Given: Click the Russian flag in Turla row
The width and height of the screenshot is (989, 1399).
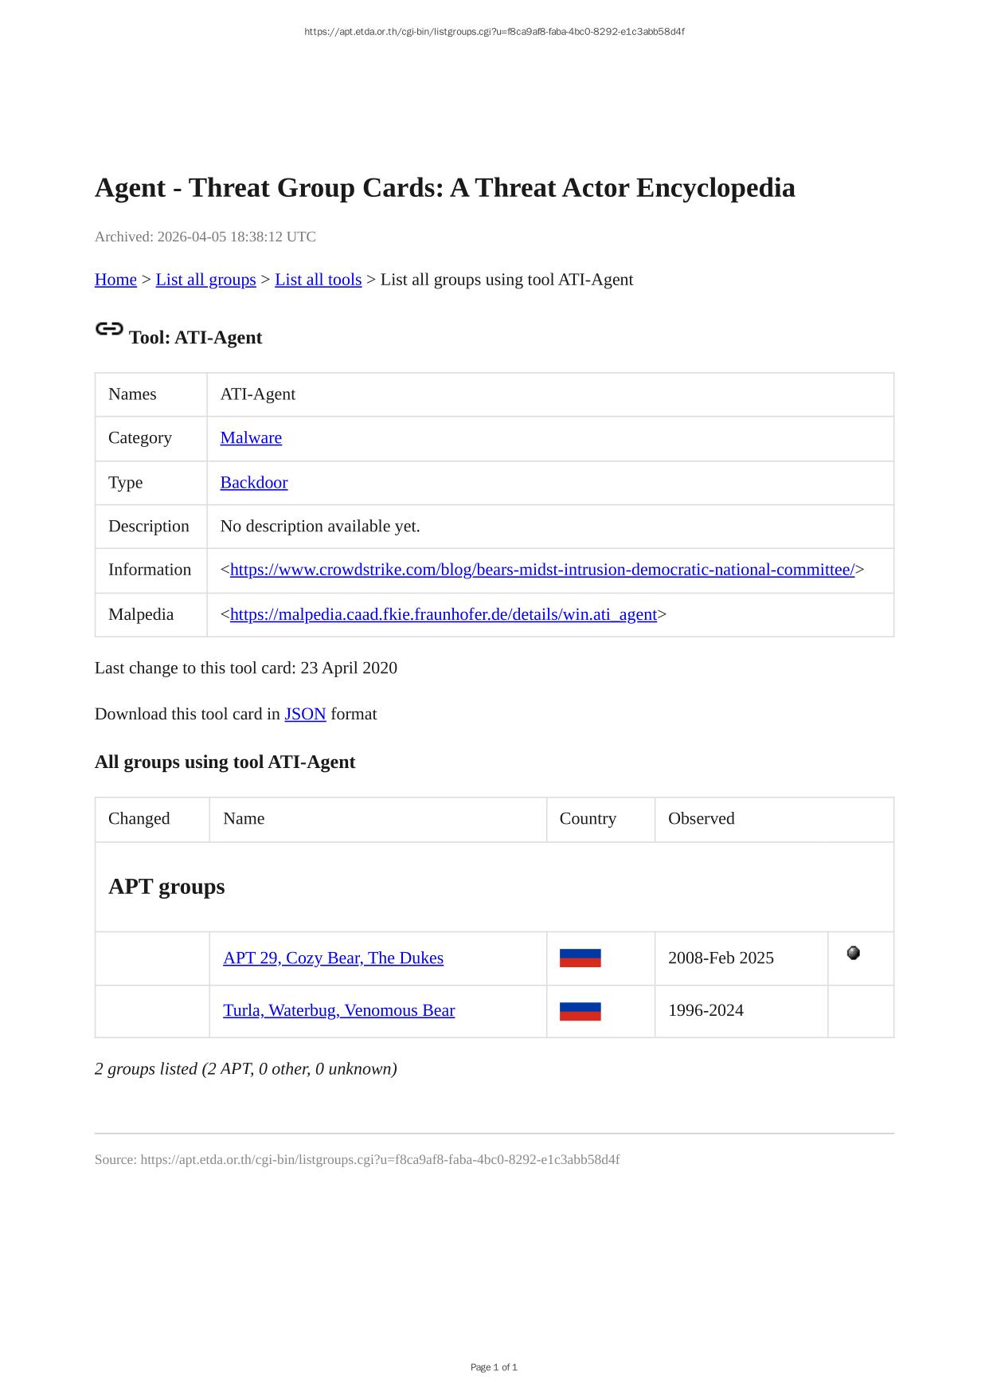Looking at the screenshot, I should click(x=580, y=1011).
